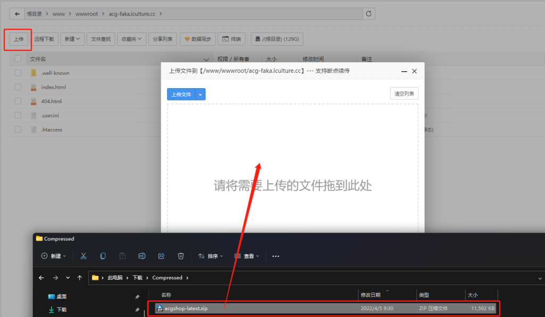Viewport: 545px width, 317px height.
Task: Click the refresh icon beside the path bar
Action: click(x=369, y=13)
